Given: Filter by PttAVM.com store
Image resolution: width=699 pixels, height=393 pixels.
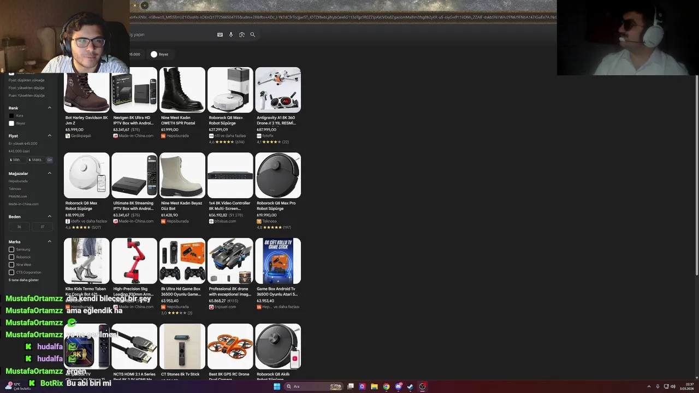Looking at the screenshot, I should coord(17,196).
